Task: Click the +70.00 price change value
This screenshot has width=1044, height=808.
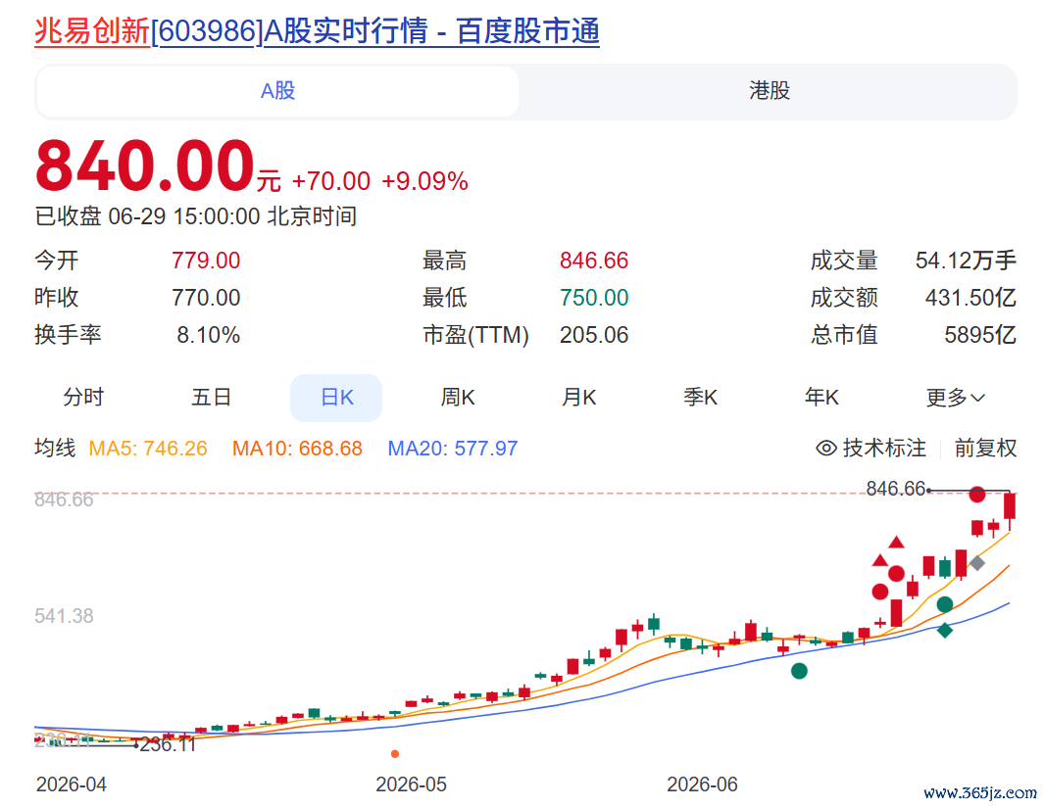Action: [x=331, y=181]
